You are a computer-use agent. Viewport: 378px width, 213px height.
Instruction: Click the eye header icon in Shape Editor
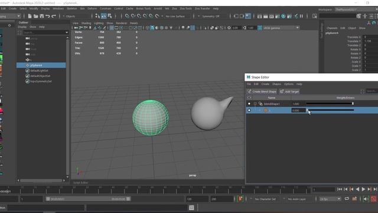(249, 98)
